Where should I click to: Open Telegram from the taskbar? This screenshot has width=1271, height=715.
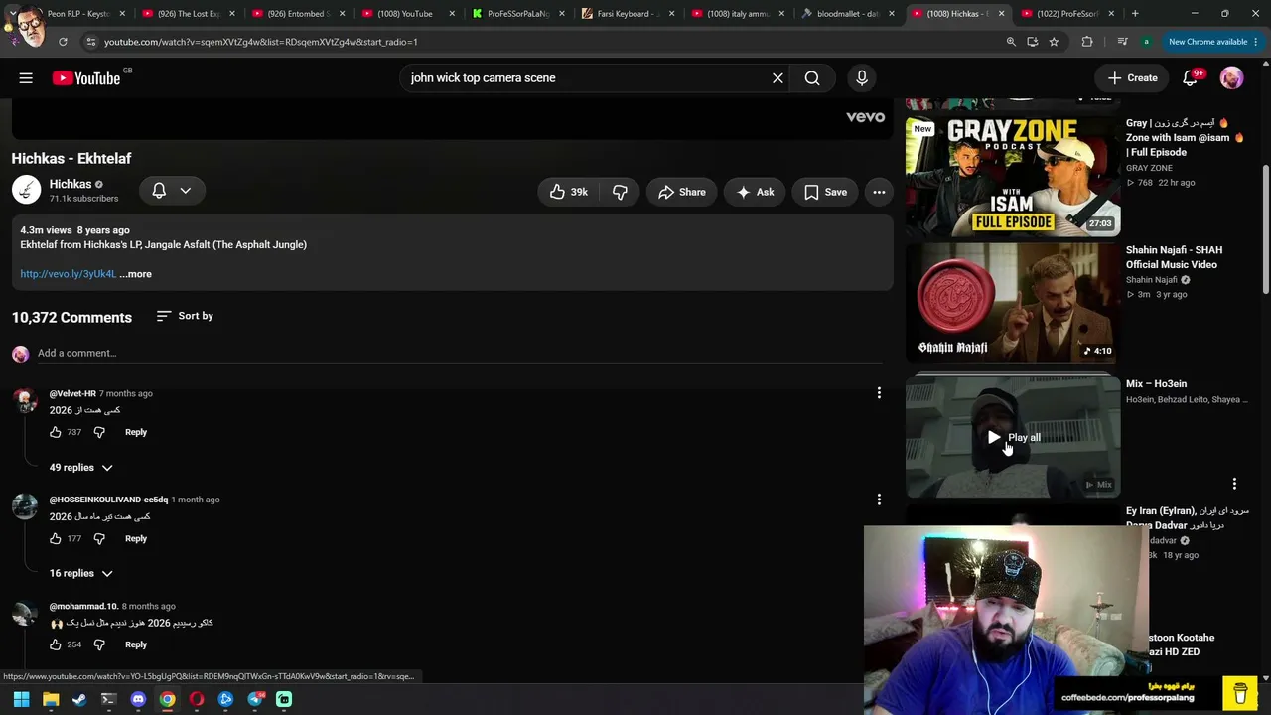click(x=255, y=699)
